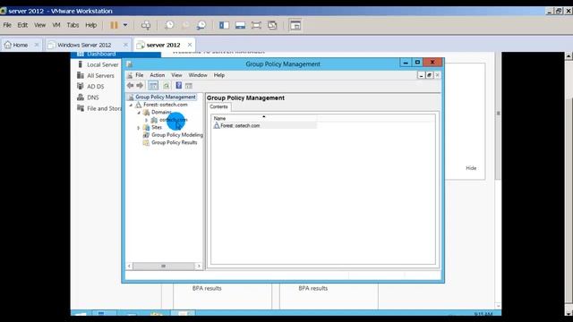
Task: Open the power options dropdown arrow beside Pause
Action: click(125, 25)
